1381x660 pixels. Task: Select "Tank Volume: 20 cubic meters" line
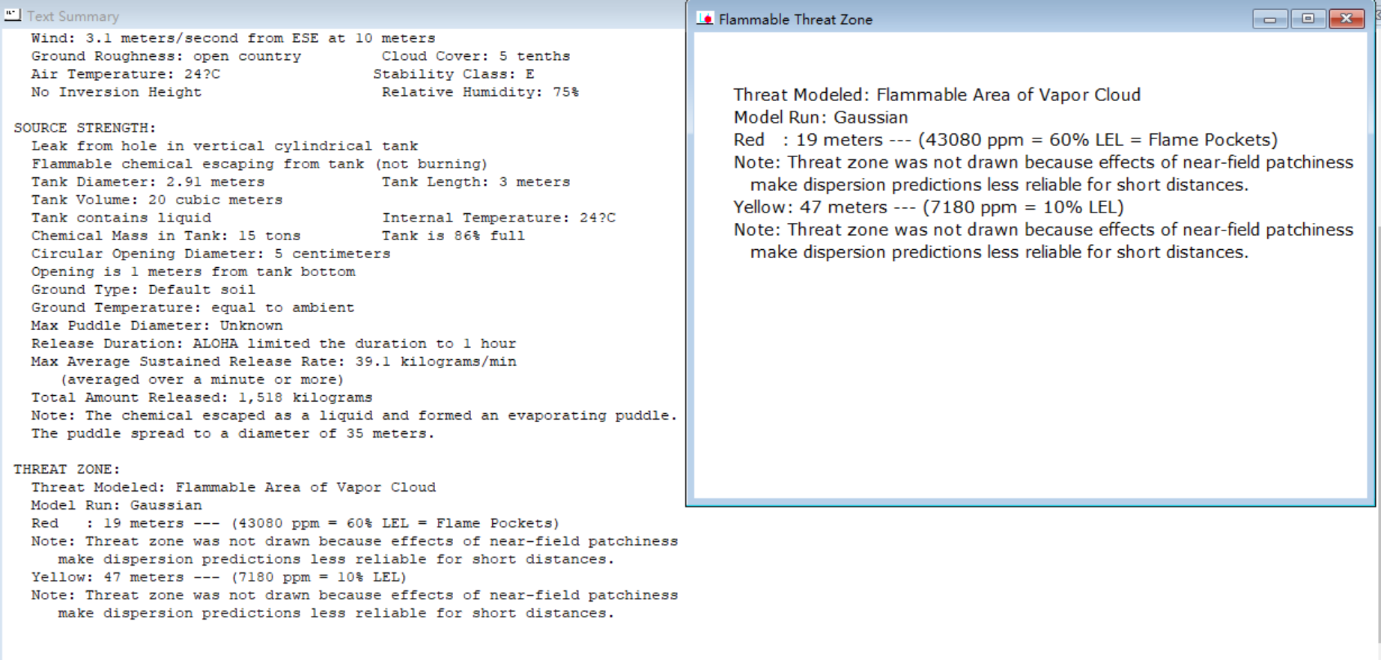coord(157,200)
